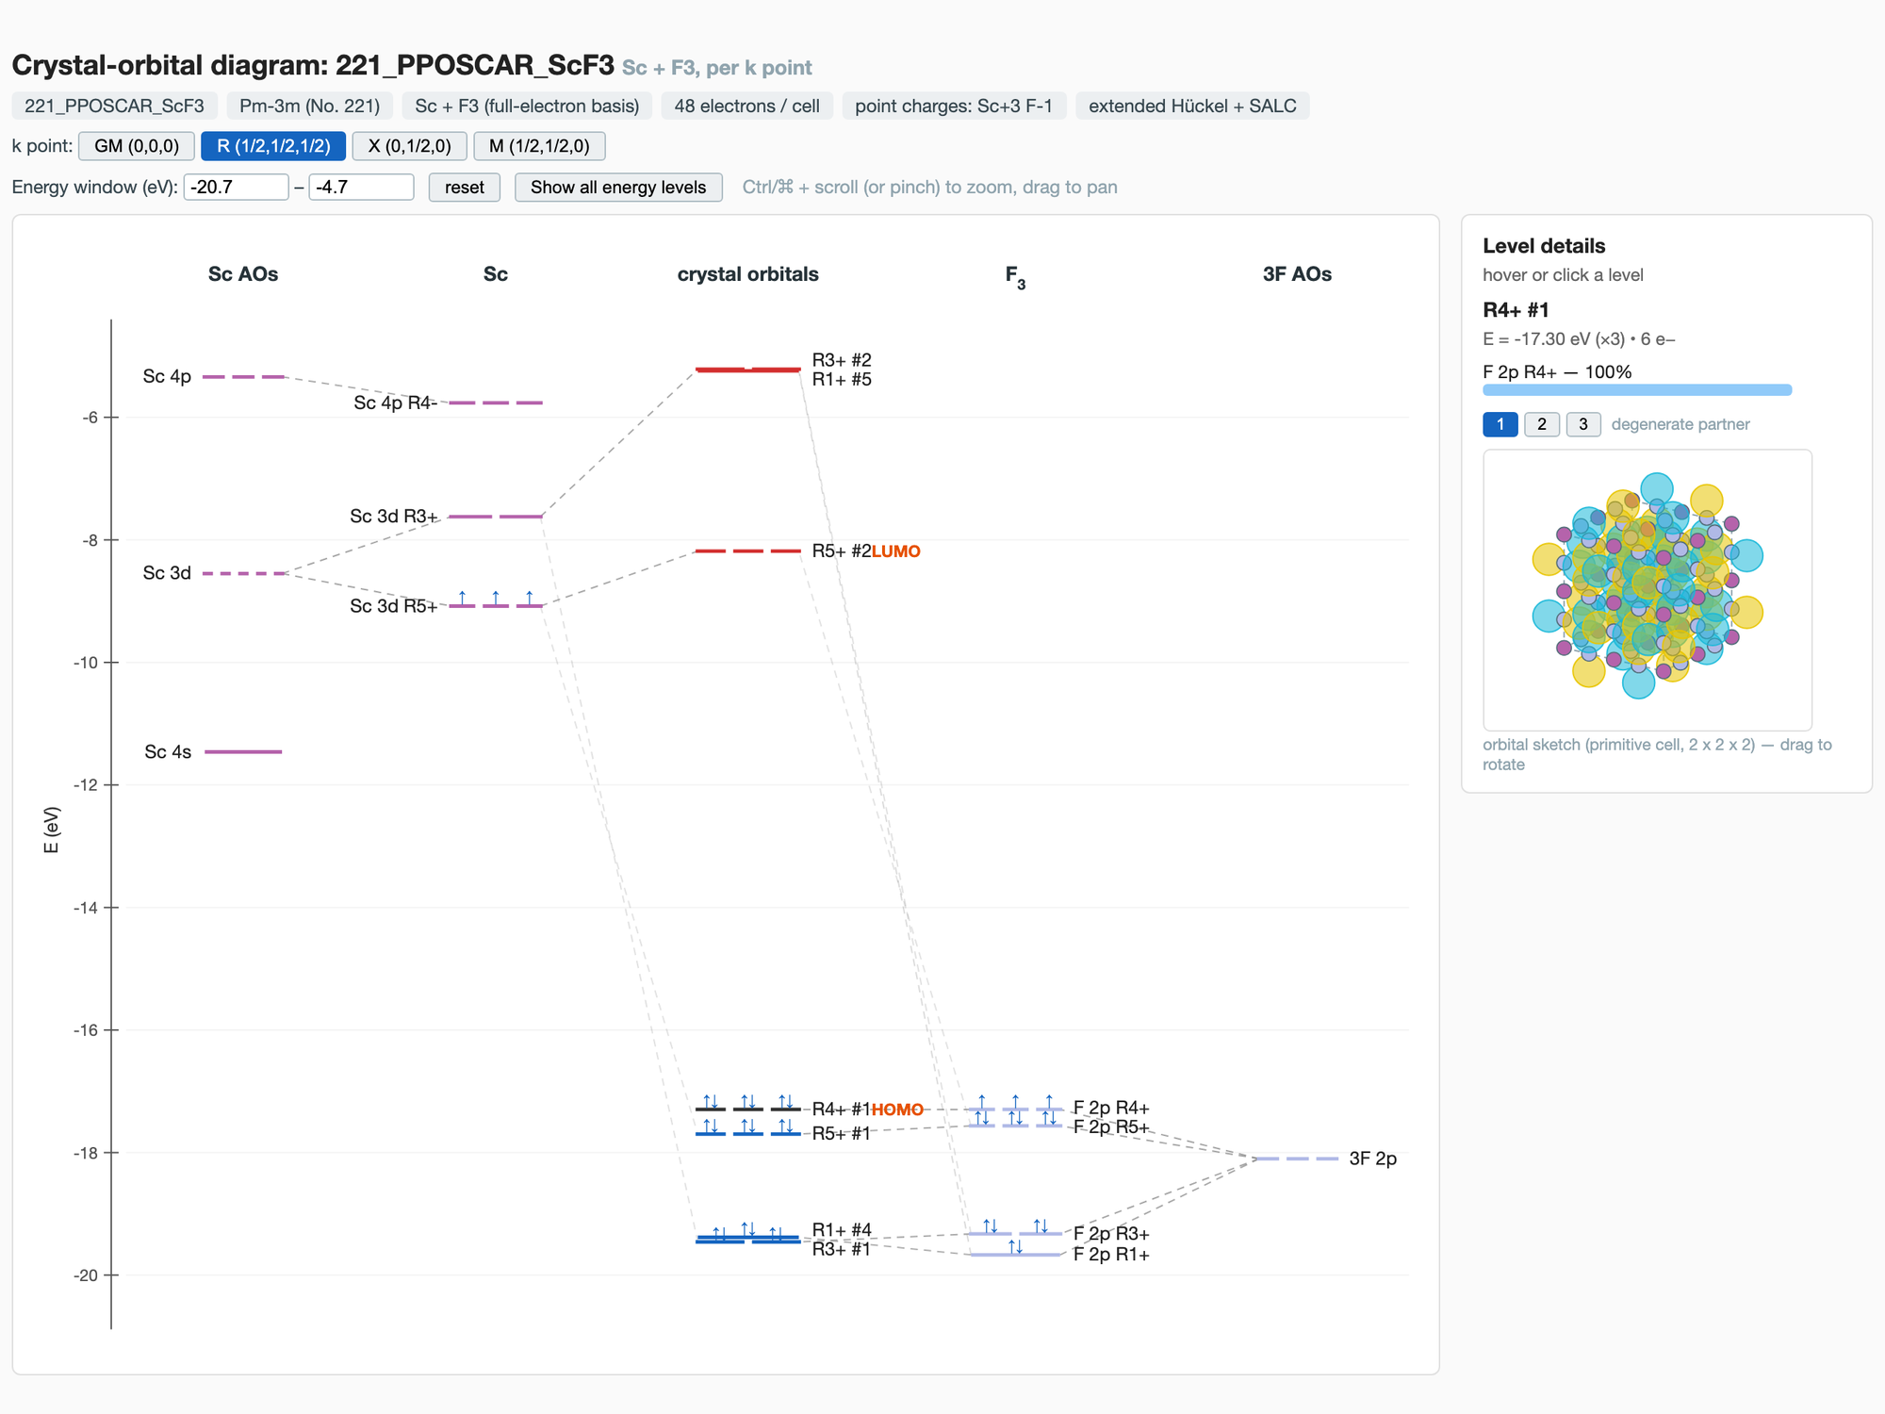
Task: Select degenerate partner 3
Action: pos(1583,424)
